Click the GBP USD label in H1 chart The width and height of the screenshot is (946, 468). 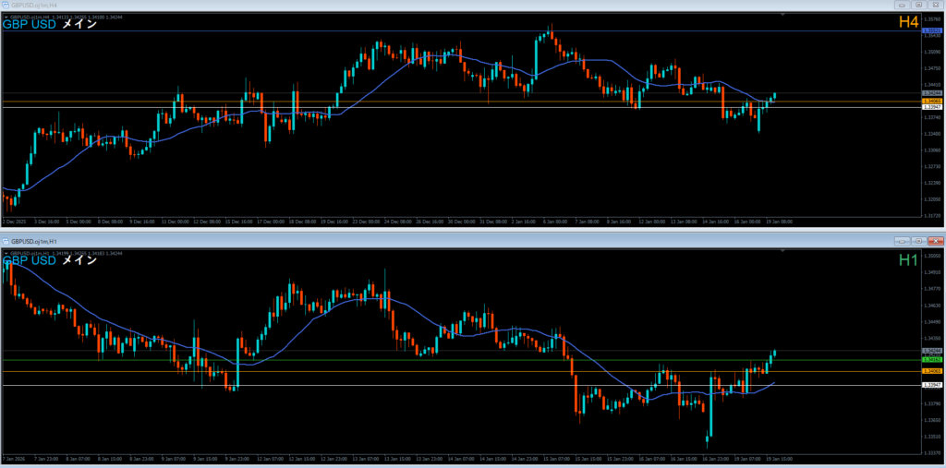(x=30, y=260)
